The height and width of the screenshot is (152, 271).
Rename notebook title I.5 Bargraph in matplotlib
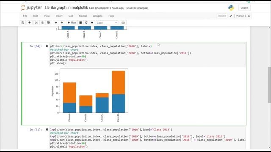(66, 8)
